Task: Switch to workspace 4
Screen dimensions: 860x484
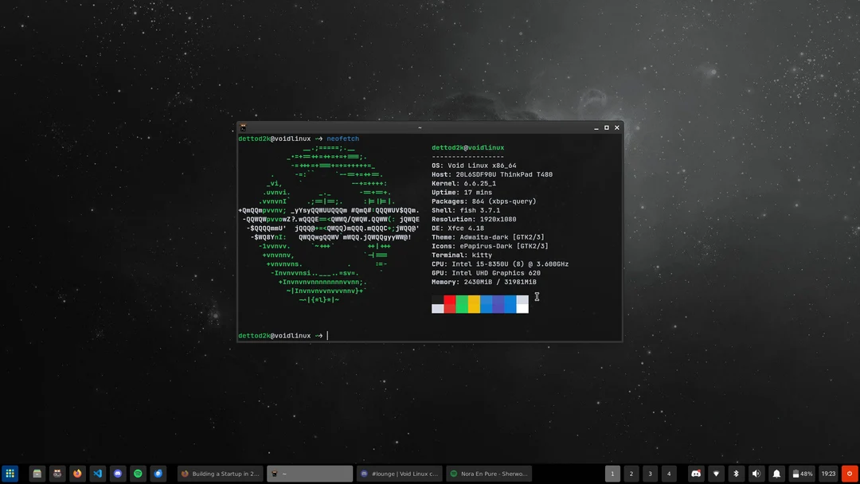Action: pyautogui.click(x=669, y=473)
